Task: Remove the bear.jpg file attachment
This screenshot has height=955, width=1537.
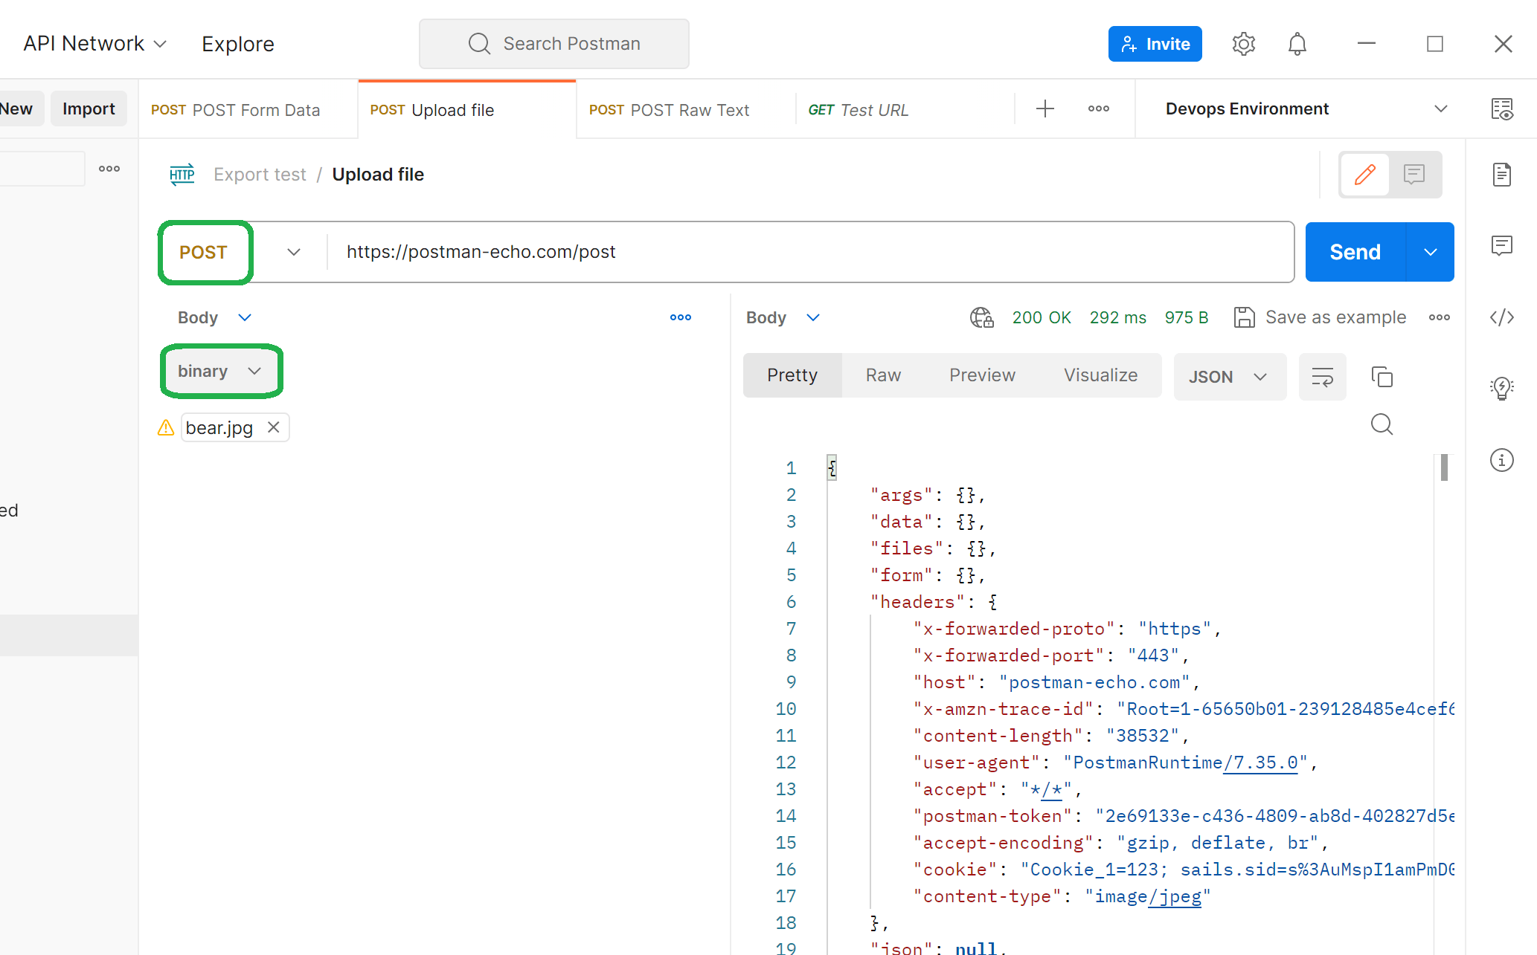Action: [273, 427]
